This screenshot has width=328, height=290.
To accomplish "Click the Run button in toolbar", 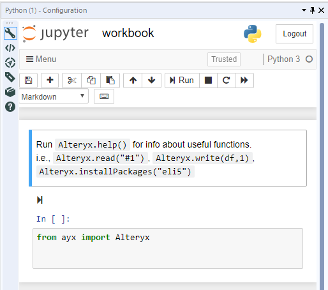I will (182, 80).
